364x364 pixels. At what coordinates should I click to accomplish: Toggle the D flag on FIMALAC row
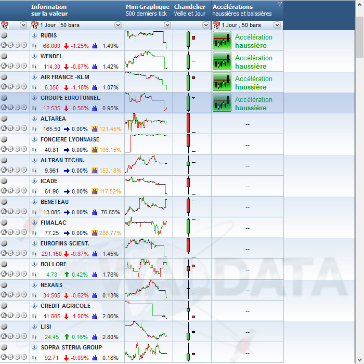coord(24,232)
